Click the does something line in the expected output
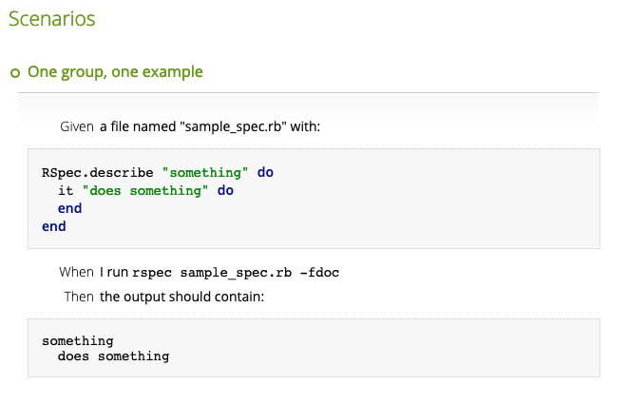 click(x=113, y=356)
